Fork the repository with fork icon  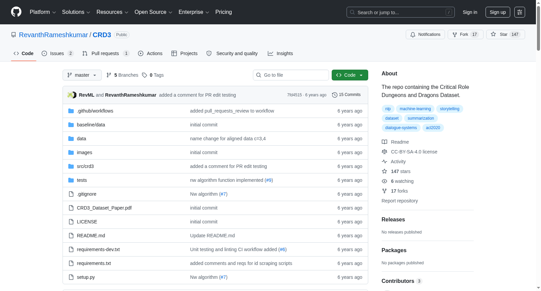[465, 34]
